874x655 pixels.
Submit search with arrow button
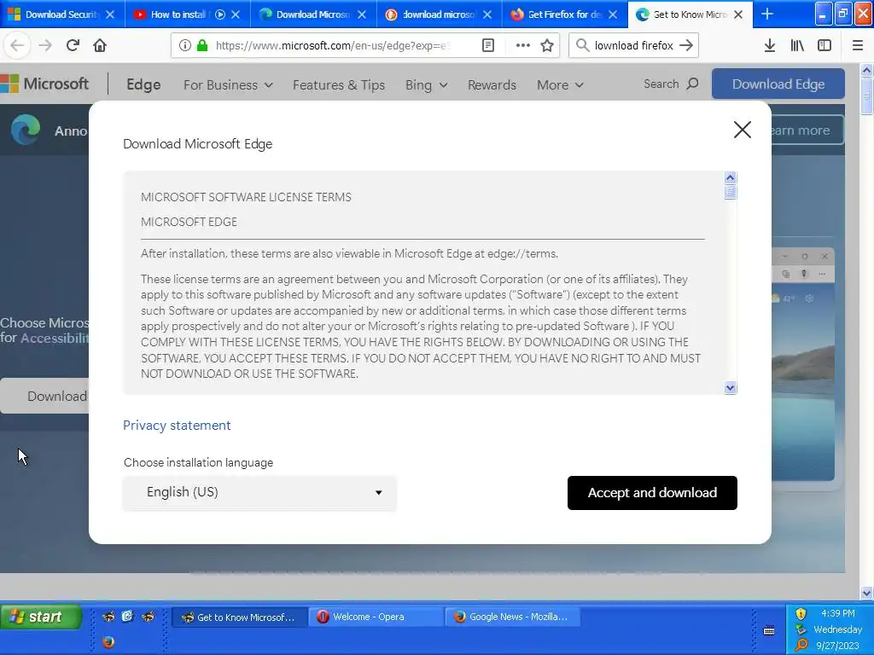tap(686, 46)
